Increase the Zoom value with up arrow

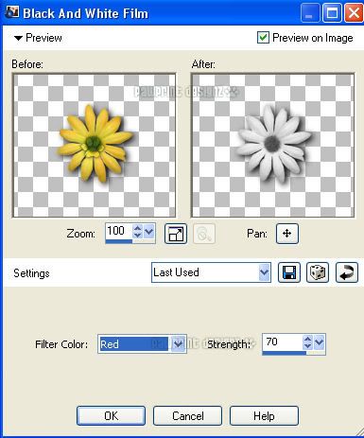137,228
